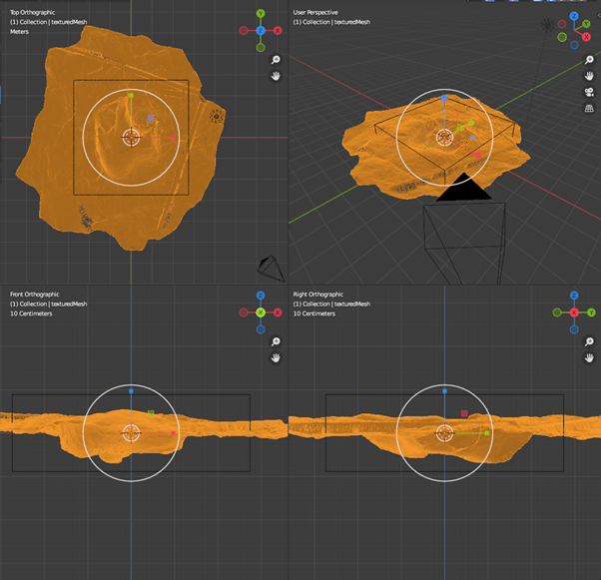The width and height of the screenshot is (601, 580).
Task: Click red X axis on Top view gizmo
Action: pos(277,31)
